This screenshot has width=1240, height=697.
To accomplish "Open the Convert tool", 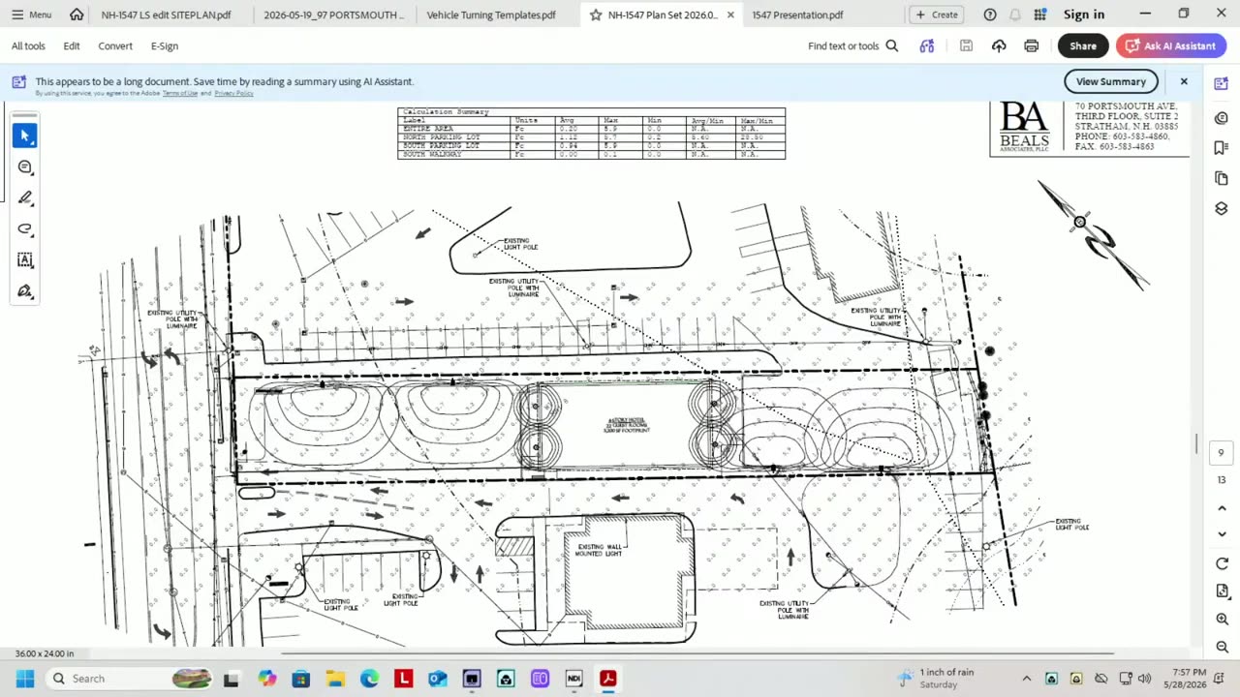I will 115,45.
